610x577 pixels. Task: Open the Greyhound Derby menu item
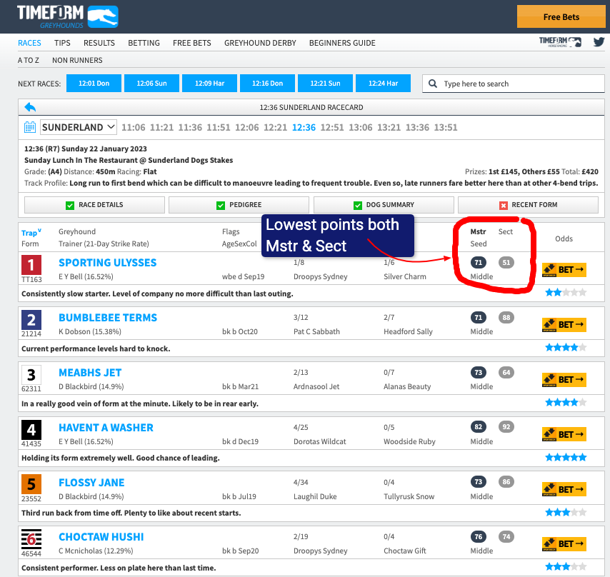tap(260, 43)
